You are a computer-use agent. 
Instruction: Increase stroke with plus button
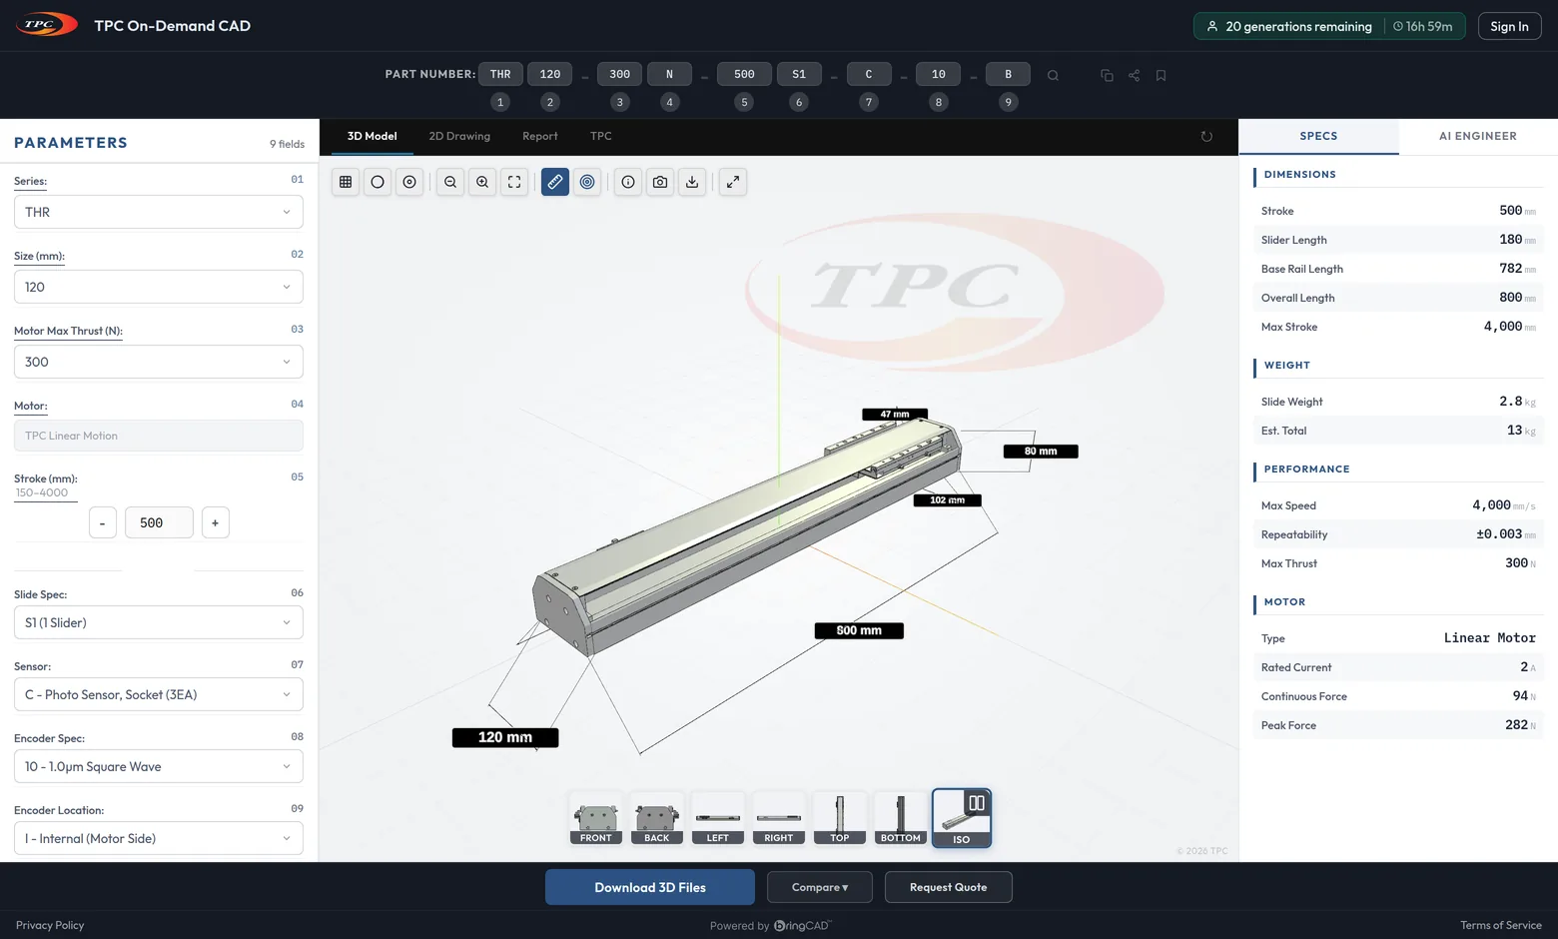click(216, 522)
